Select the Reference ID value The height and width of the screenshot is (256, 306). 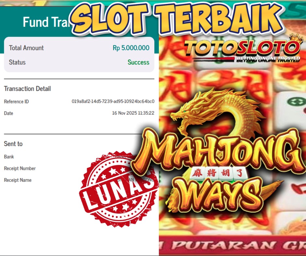(x=113, y=101)
